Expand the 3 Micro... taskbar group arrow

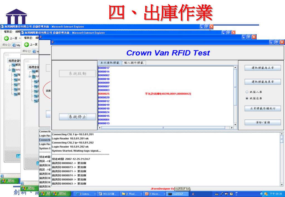(x=164, y=194)
